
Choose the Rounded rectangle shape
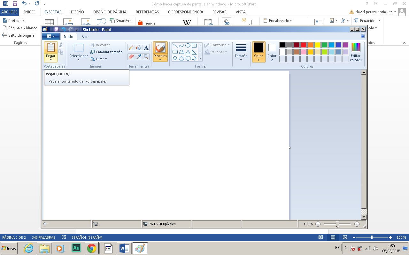coord(175,52)
